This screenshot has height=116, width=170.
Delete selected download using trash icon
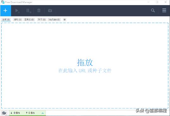tap(39, 10)
